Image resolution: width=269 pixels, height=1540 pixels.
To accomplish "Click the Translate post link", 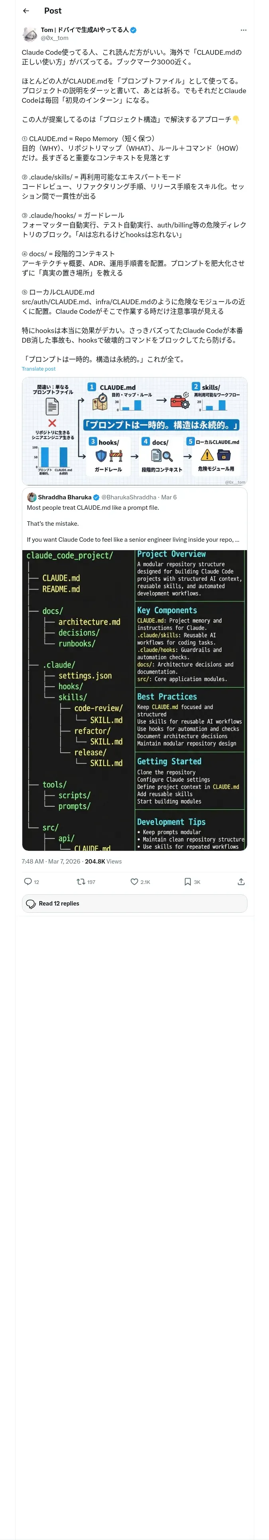I will 39,369.
